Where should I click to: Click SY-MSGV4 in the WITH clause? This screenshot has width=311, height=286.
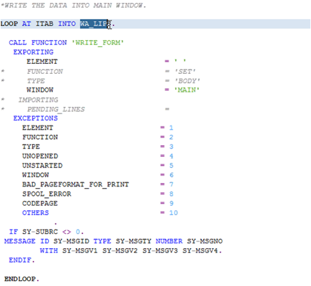[x=201, y=251]
